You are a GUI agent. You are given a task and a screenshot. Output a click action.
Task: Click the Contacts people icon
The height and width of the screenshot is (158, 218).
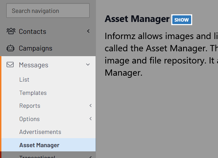click(10, 31)
